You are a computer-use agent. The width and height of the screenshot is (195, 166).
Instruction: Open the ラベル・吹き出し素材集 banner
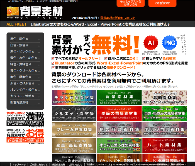point(74,158)
